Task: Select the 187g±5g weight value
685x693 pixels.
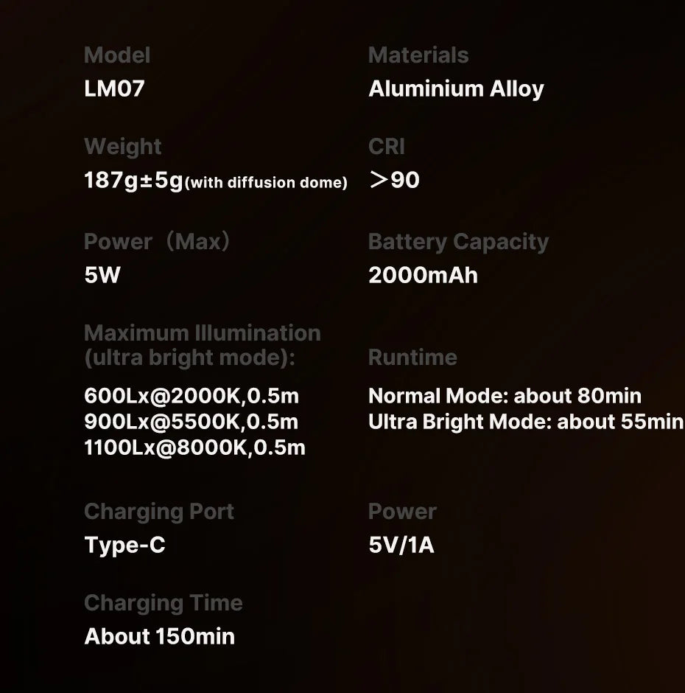Action: point(133,181)
